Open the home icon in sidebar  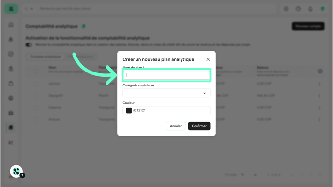pos(11,25)
